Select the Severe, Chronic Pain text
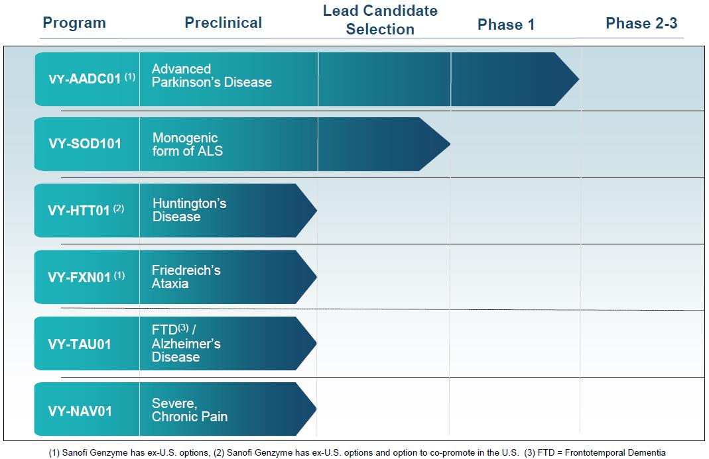The height and width of the screenshot is (459, 709). (189, 410)
